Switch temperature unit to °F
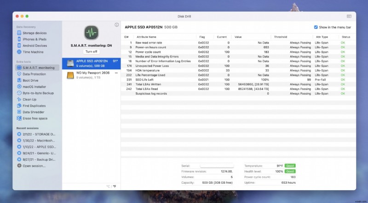 (x=115, y=186)
